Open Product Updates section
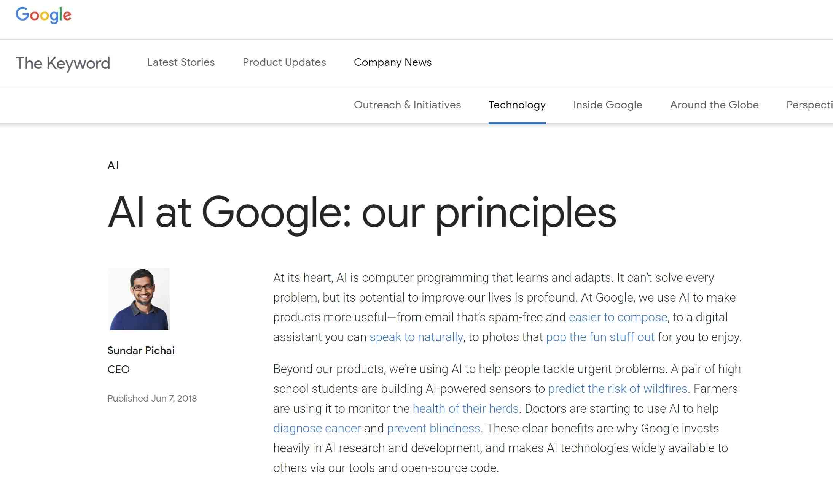This screenshot has width=833, height=483. 284,62
